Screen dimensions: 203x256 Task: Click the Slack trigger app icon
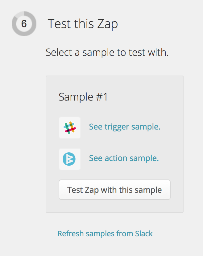70,128
